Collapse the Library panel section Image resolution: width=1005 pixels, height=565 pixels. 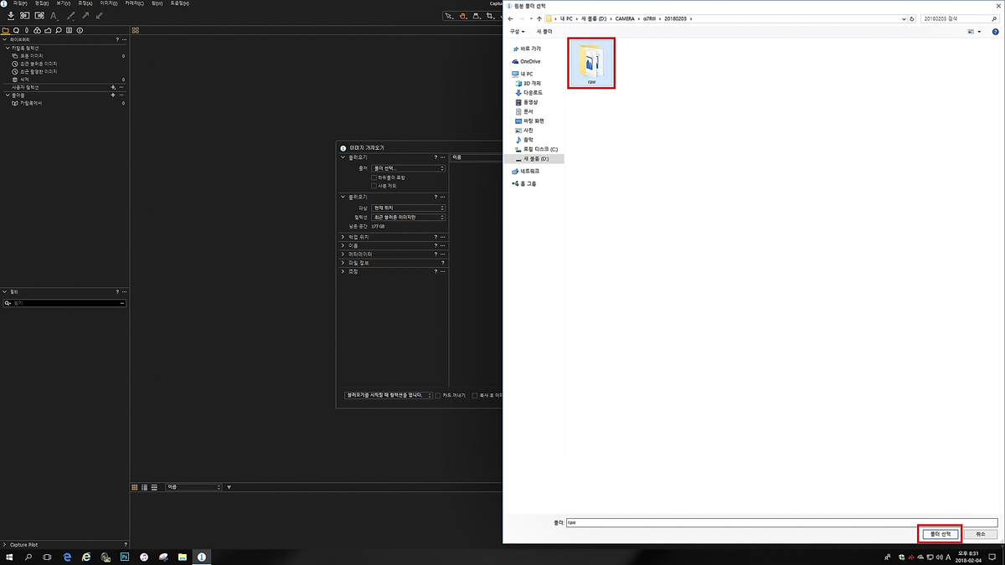coord(4,39)
